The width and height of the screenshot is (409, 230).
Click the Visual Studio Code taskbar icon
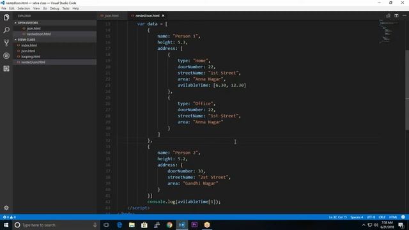click(181, 225)
